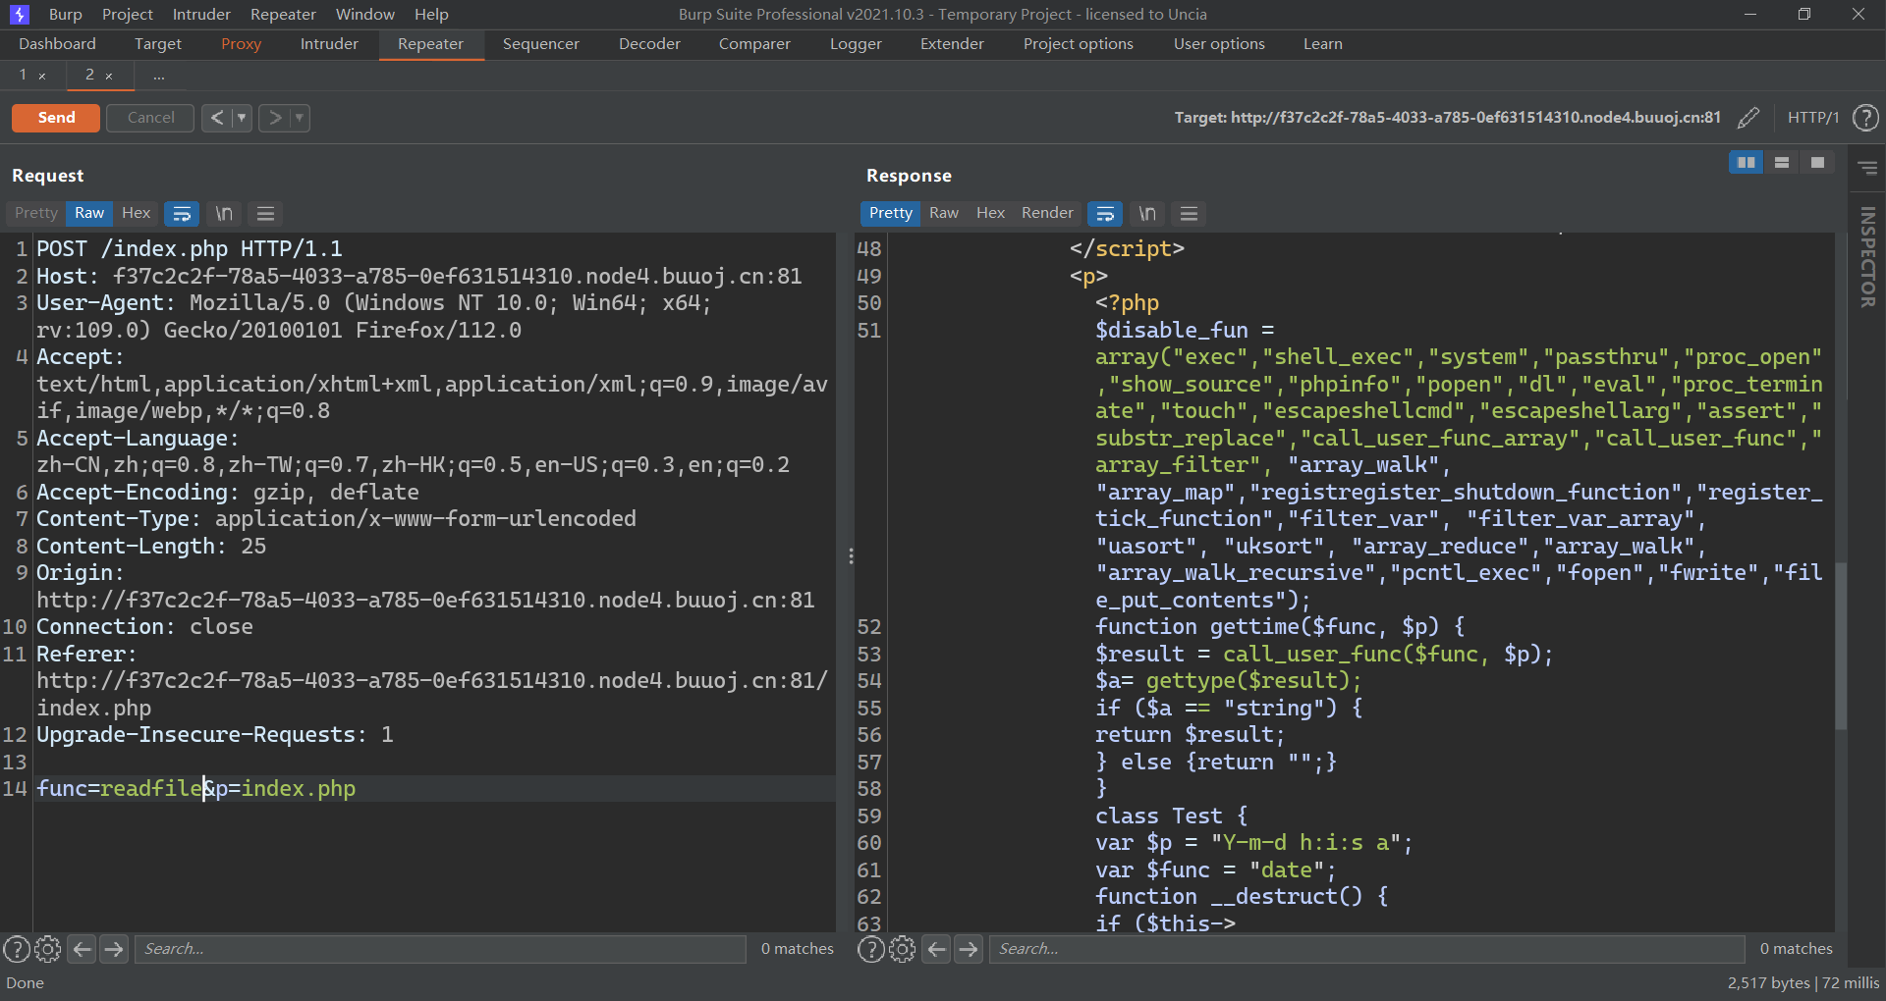Viewport: 1886px width, 1001px height.
Task: Open the request options hamburger menu
Action: pos(265,214)
